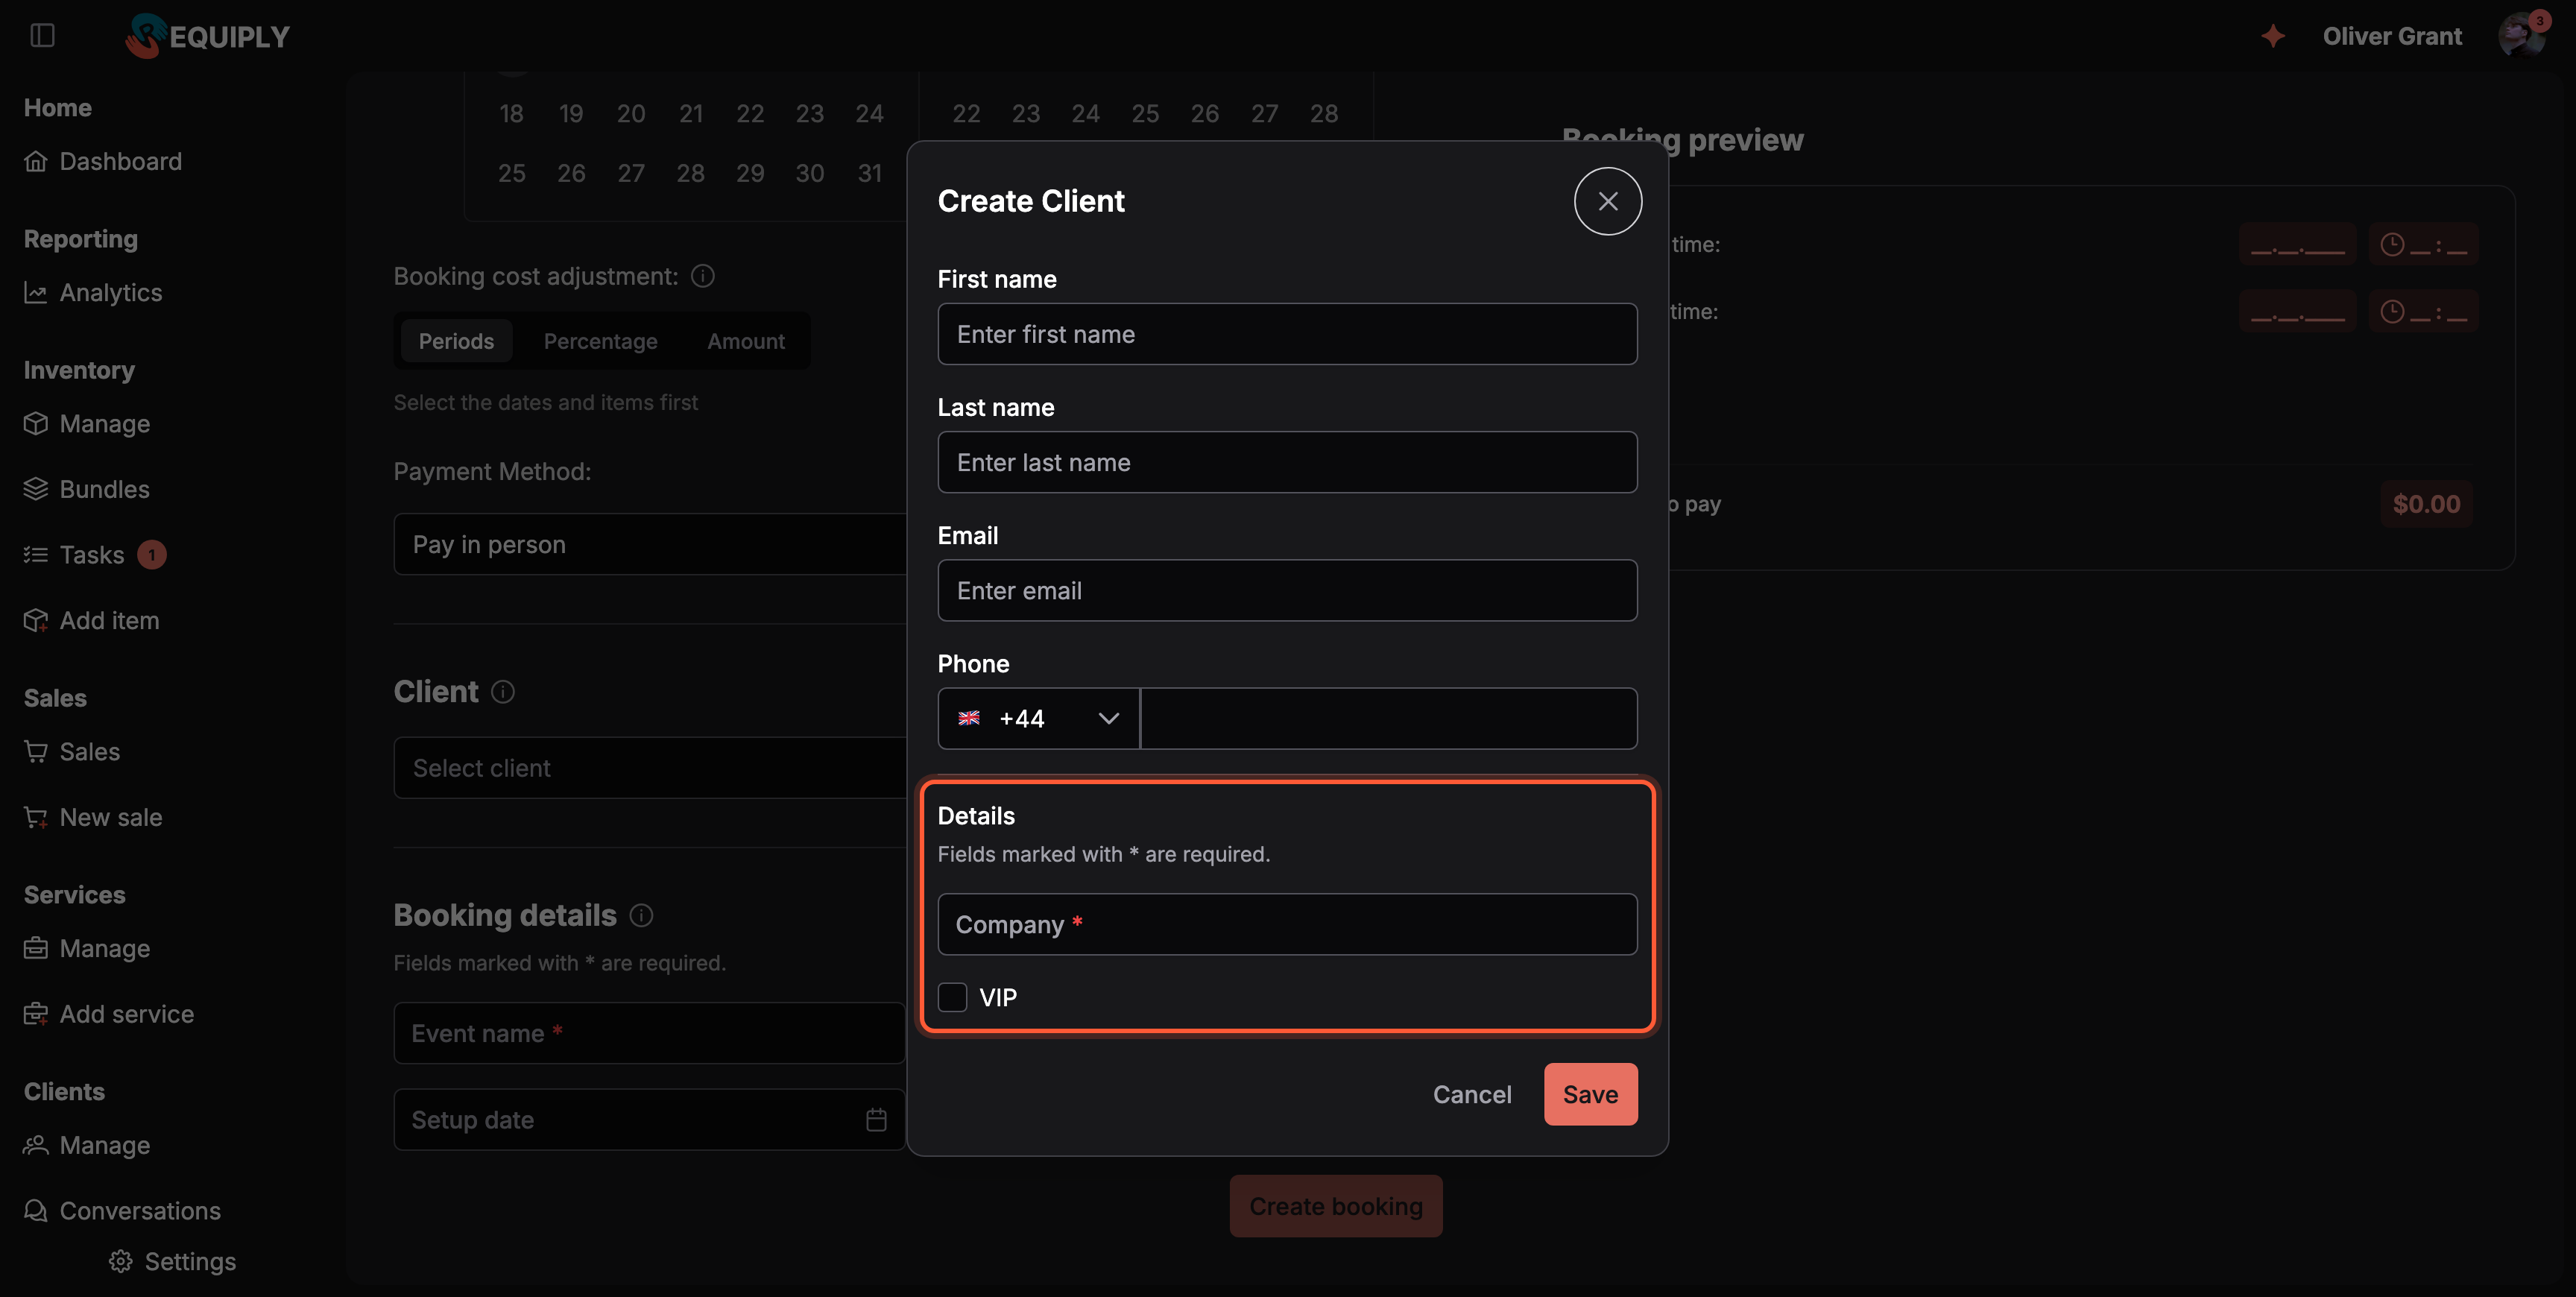Go to Analytics
The height and width of the screenshot is (1297, 2576).
(93, 292)
